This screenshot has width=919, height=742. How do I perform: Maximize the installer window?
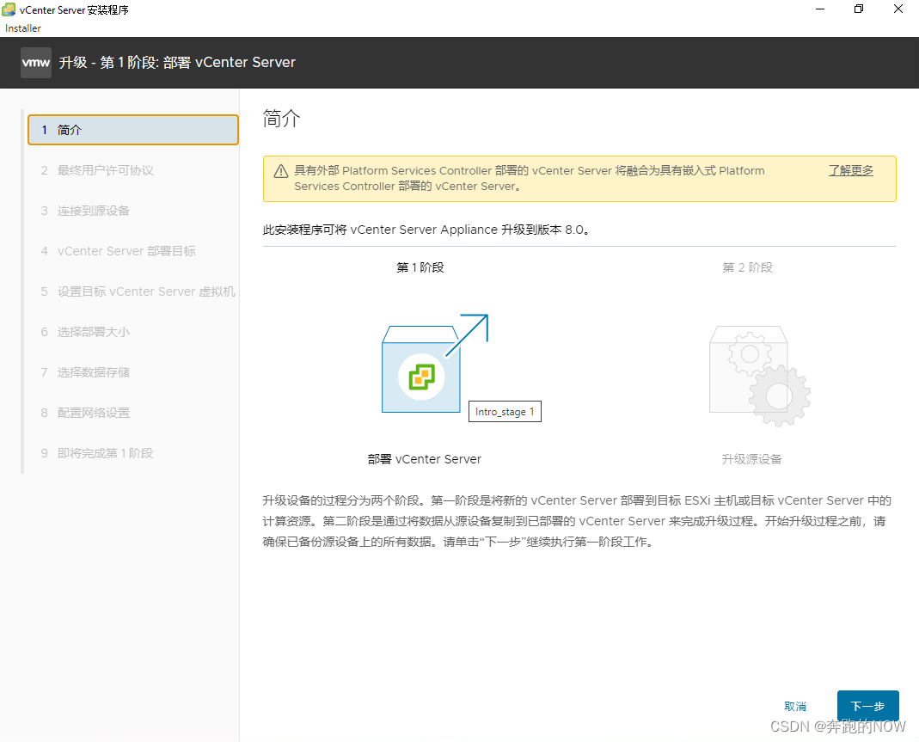859,9
